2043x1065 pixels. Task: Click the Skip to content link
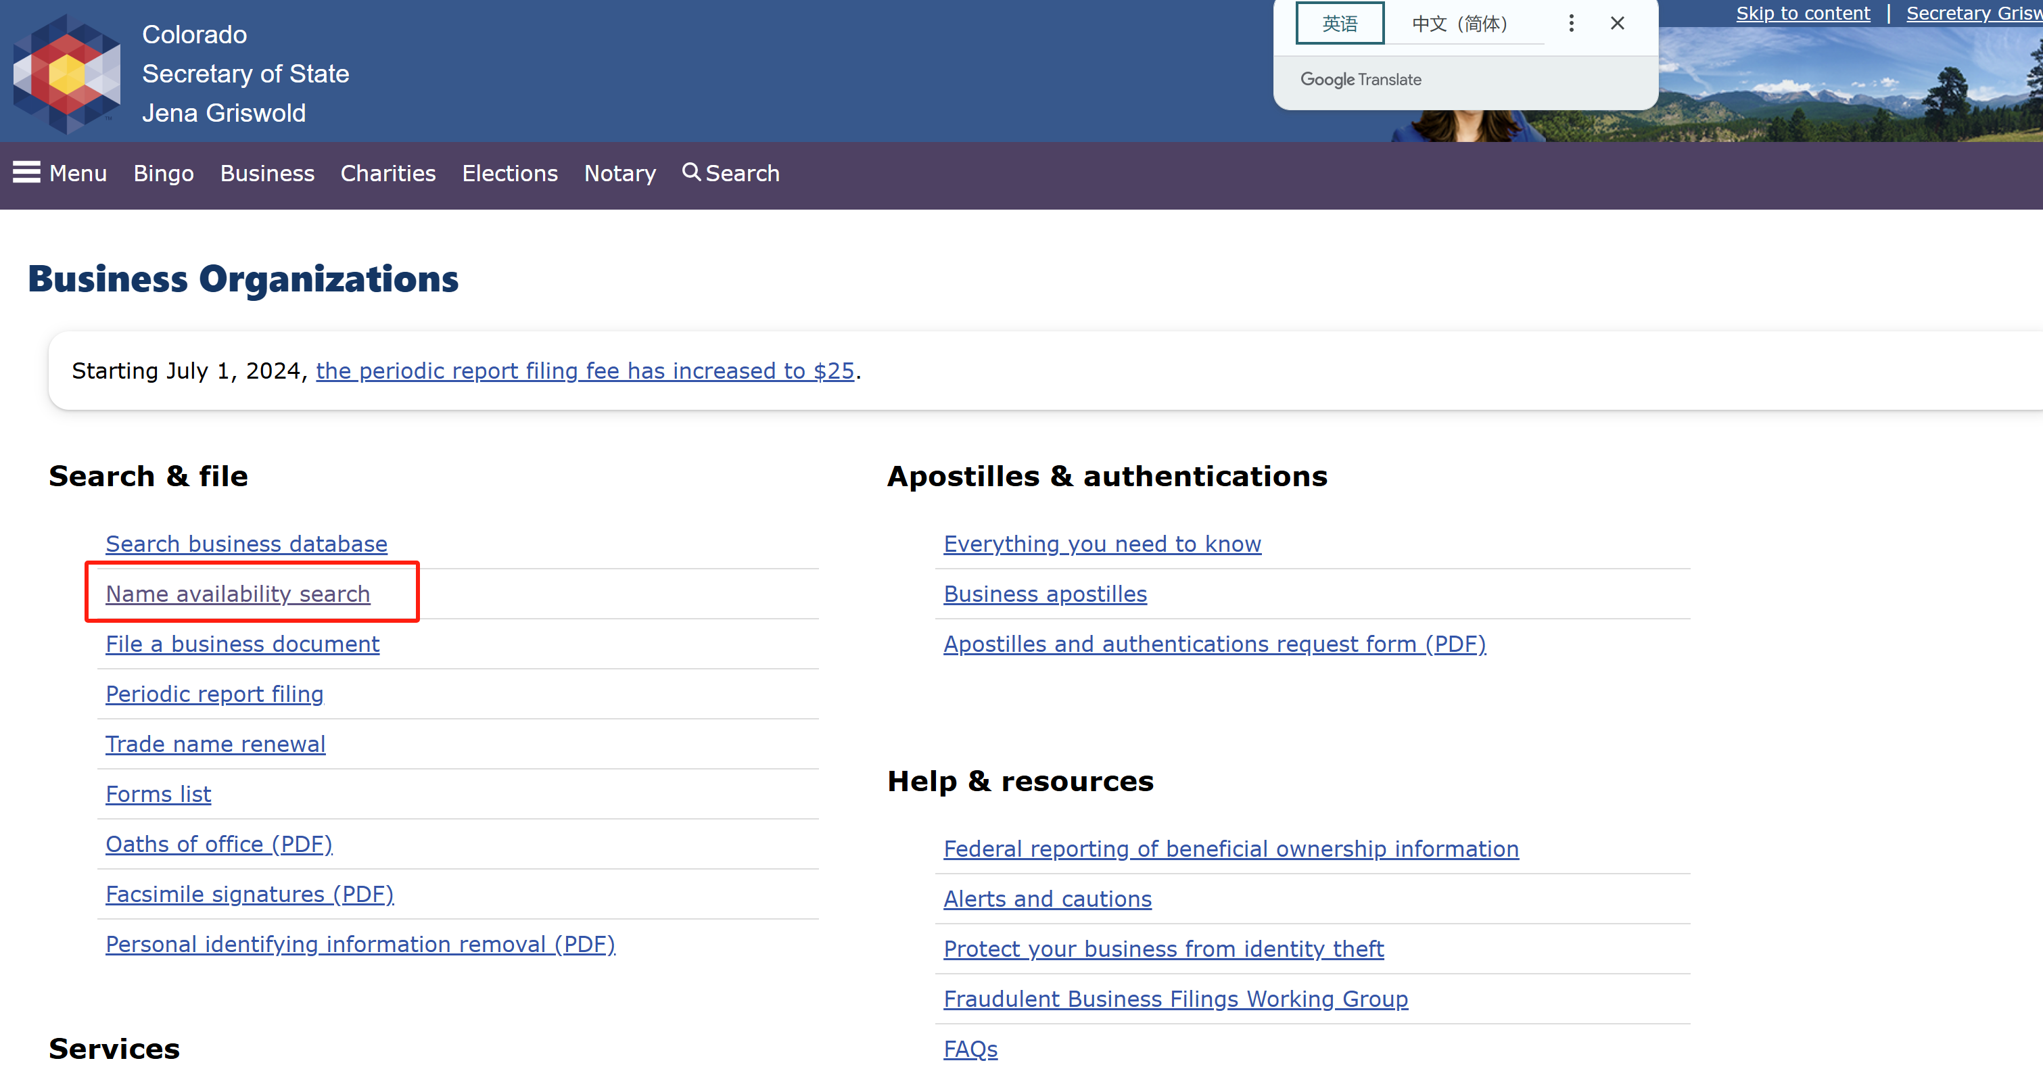tap(1803, 14)
